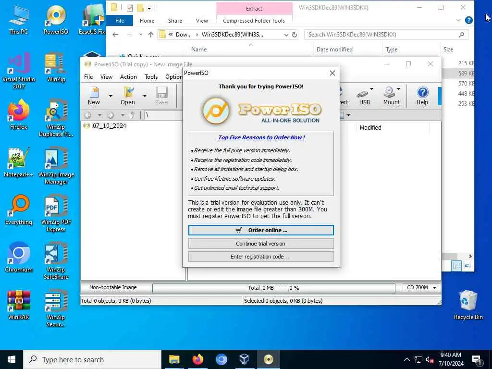Click the refresh button in Explorer address bar

pos(295,35)
